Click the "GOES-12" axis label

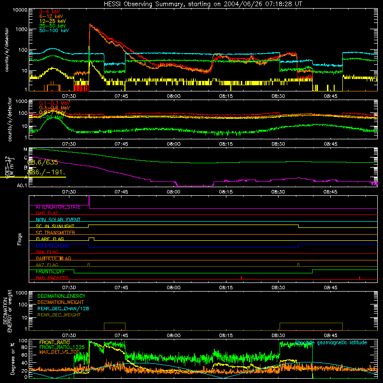click(x=7, y=168)
